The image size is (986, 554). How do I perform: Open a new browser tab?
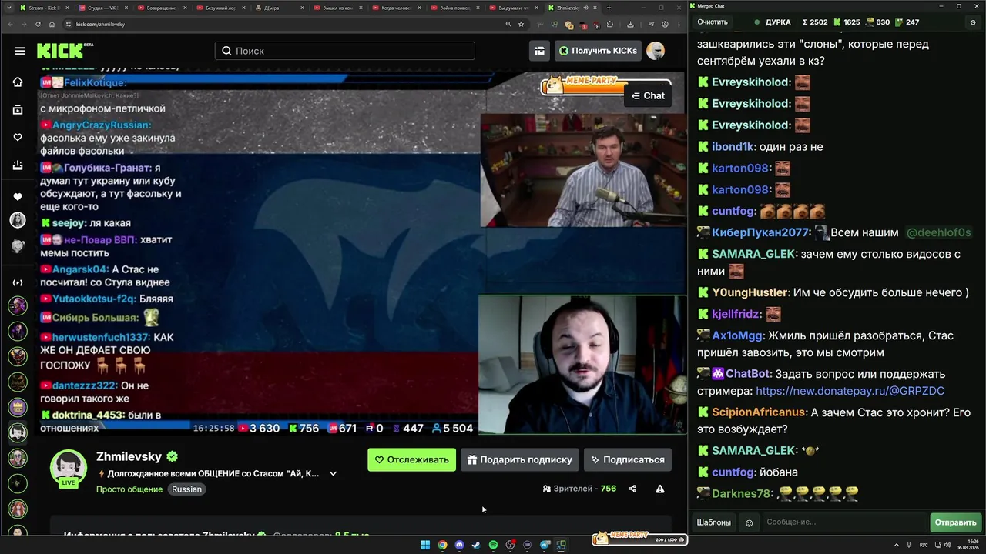pyautogui.click(x=609, y=8)
